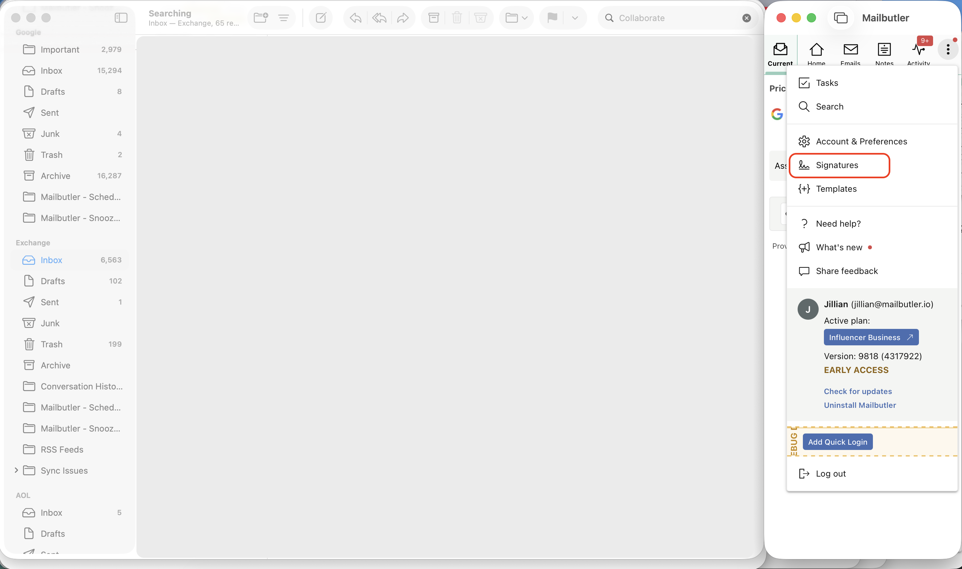
Task: Open the filter messages icon
Action: click(x=284, y=18)
